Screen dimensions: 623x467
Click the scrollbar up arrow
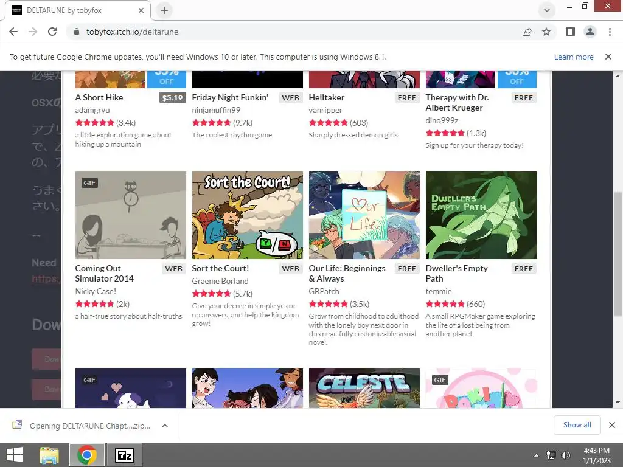(618, 75)
